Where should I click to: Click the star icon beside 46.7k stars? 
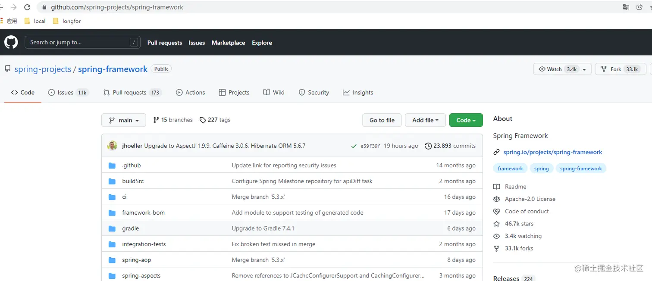(x=497, y=224)
